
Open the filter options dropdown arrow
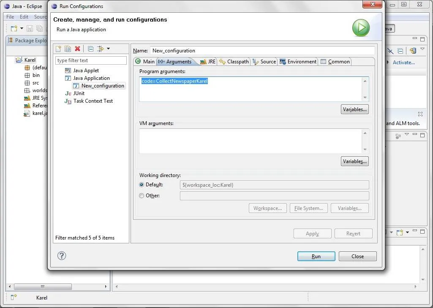(x=108, y=49)
